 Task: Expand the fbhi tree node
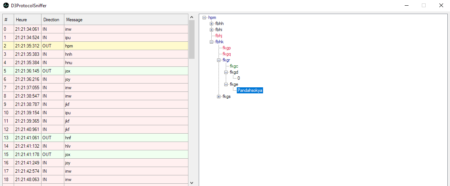212,30
